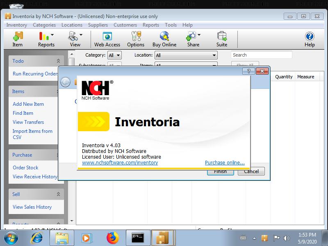Image resolution: width=328 pixels, height=246 pixels.
Task: Click View Transfers in sidebar
Action: pos(28,122)
